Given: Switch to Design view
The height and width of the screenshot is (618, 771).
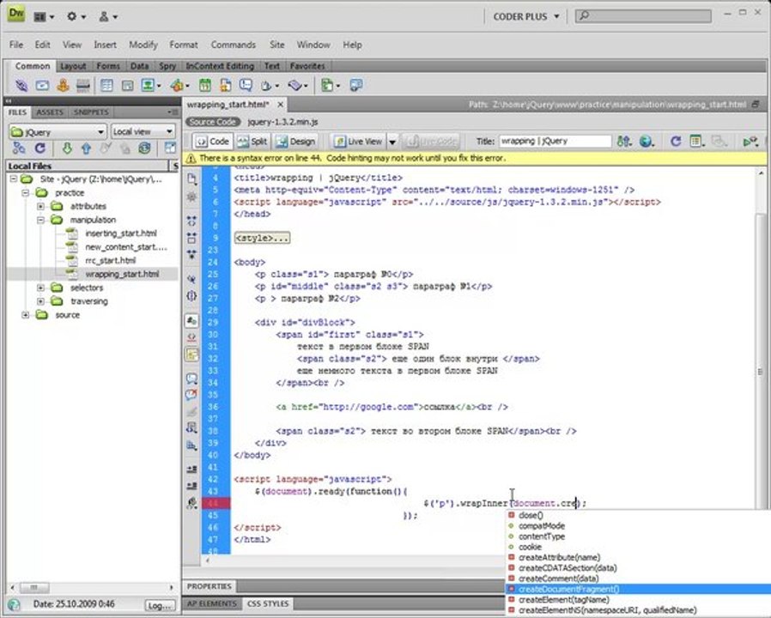Looking at the screenshot, I should (x=295, y=142).
